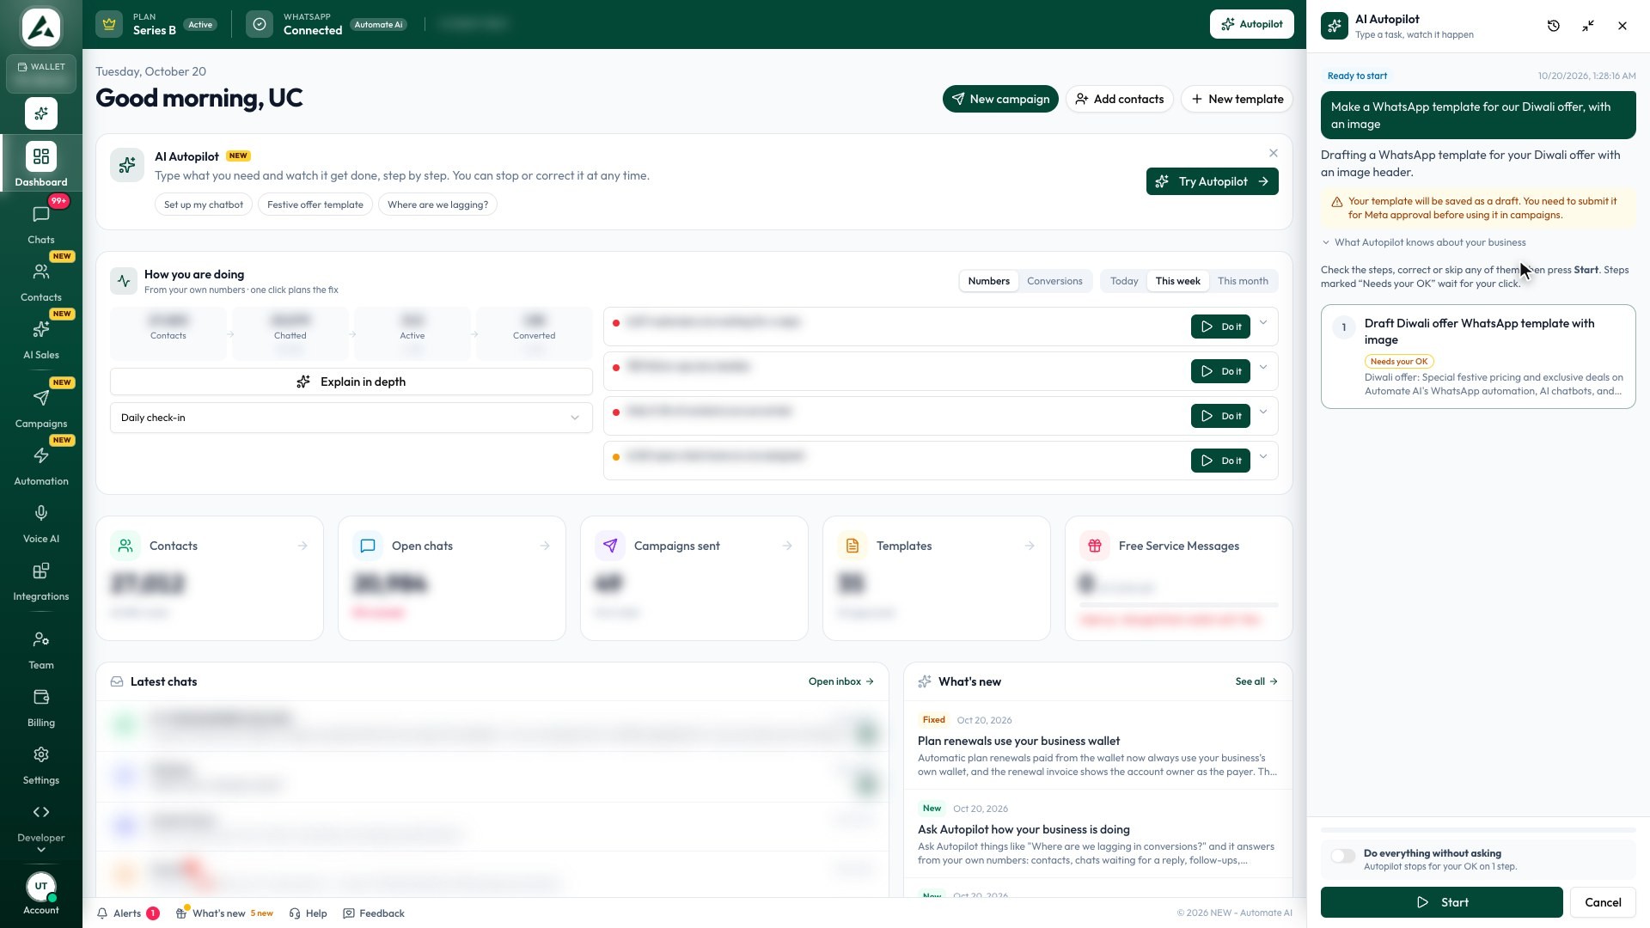
Task: Open Settings gear in sidebar
Action: coord(40,764)
